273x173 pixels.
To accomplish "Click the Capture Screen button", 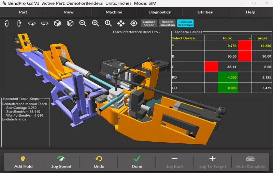I will pyautogui.click(x=149, y=23).
